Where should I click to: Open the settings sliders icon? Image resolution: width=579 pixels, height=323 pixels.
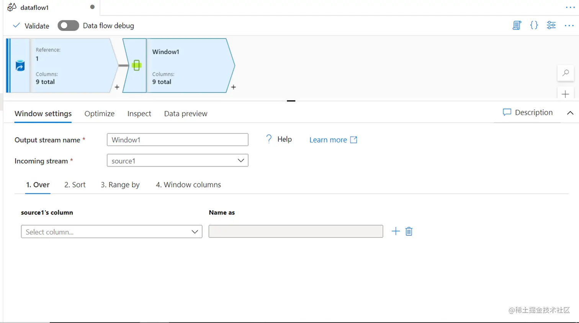551,25
